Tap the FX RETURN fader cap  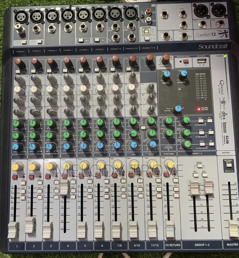coord(170,230)
